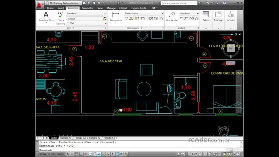Viewport: 279px width, 157px height.
Task: Click the keyword search box in title bar
Action: (179, 3)
